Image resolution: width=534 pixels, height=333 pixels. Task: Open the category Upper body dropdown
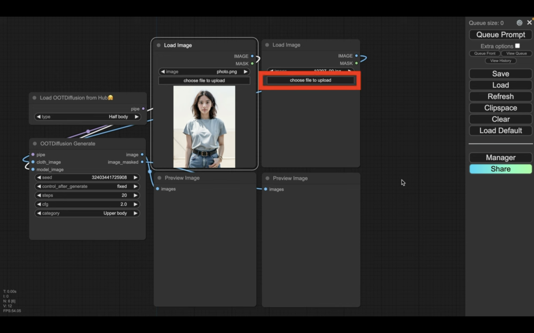87,213
